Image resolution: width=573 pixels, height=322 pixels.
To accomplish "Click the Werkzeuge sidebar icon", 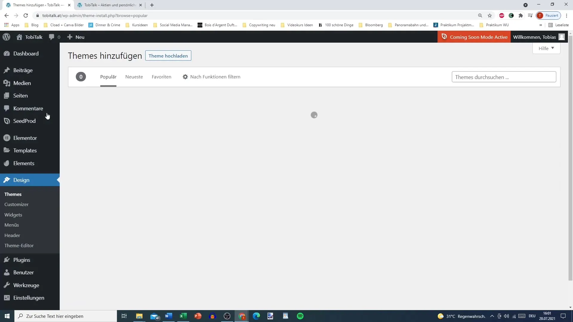I will coord(7,285).
